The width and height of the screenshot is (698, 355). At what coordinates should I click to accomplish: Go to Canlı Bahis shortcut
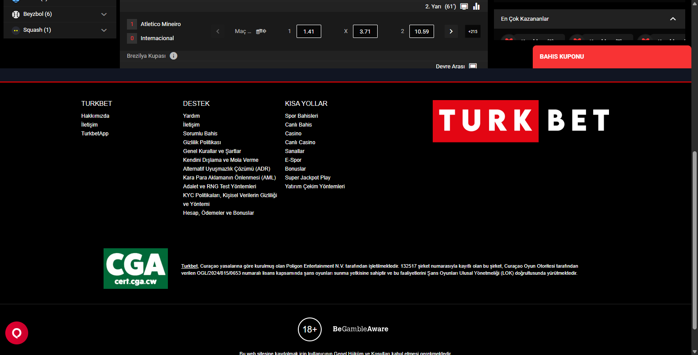(x=298, y=125)
